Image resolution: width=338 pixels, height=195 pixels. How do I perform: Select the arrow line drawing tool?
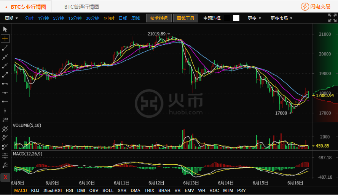[5, 74]
